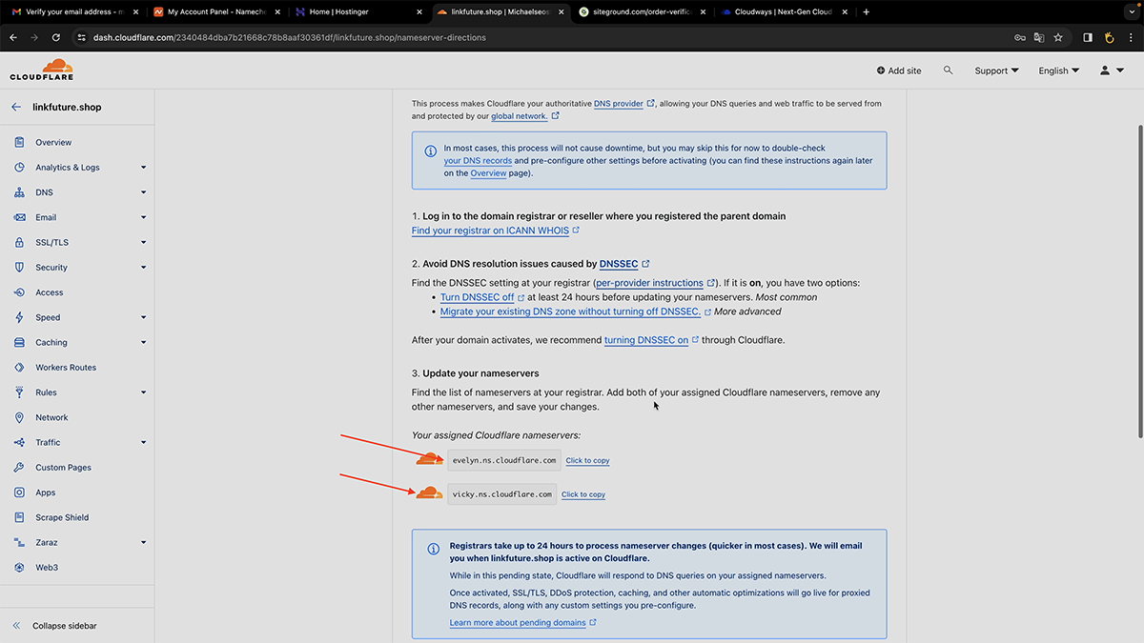
Task: Copy the vicky.ns.cloudflare.com nameserver
Action: pyautogui.click(x=583, y=494)
